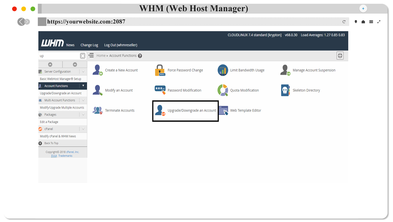The width and height of the screenshot is (393, 222).
Task: Open Manage Account Suspension icon
Action: click(285, 70)
